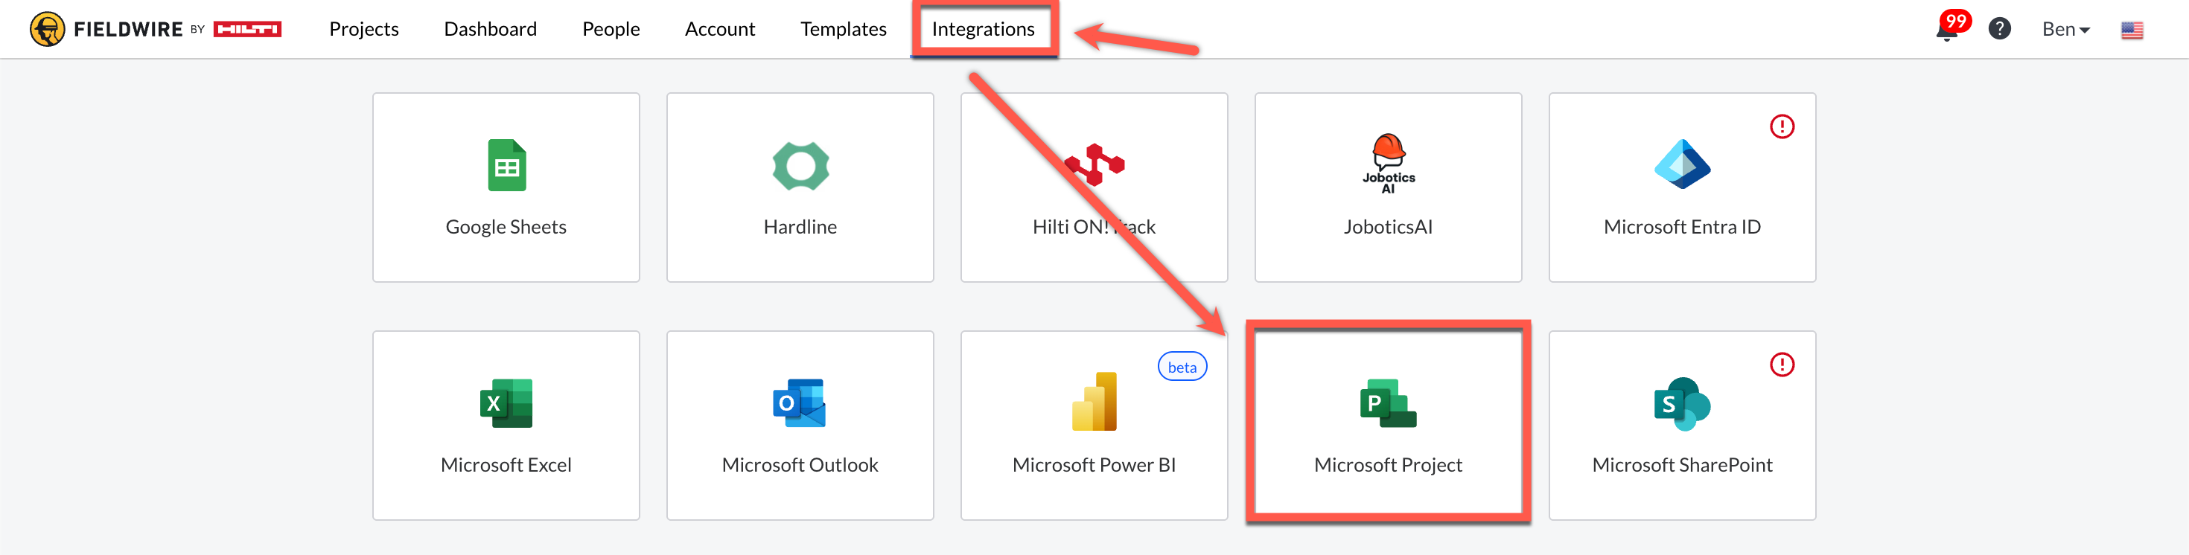Open the People tab
Viewport: 2189px width, 555px height.
click(610, 29)
